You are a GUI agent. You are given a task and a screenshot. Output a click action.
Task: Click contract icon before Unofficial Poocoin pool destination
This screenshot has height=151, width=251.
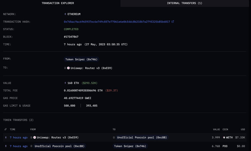(114, 137)
